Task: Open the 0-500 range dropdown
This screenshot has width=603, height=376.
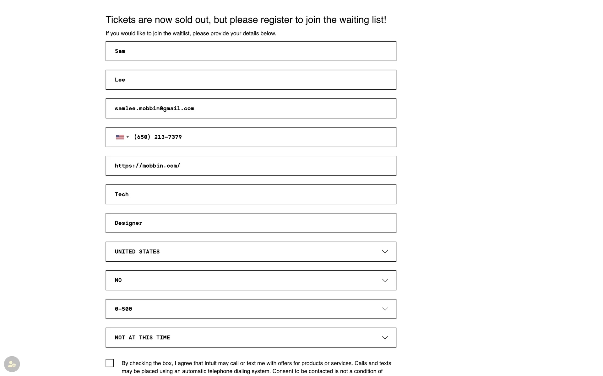Action: 251,309
